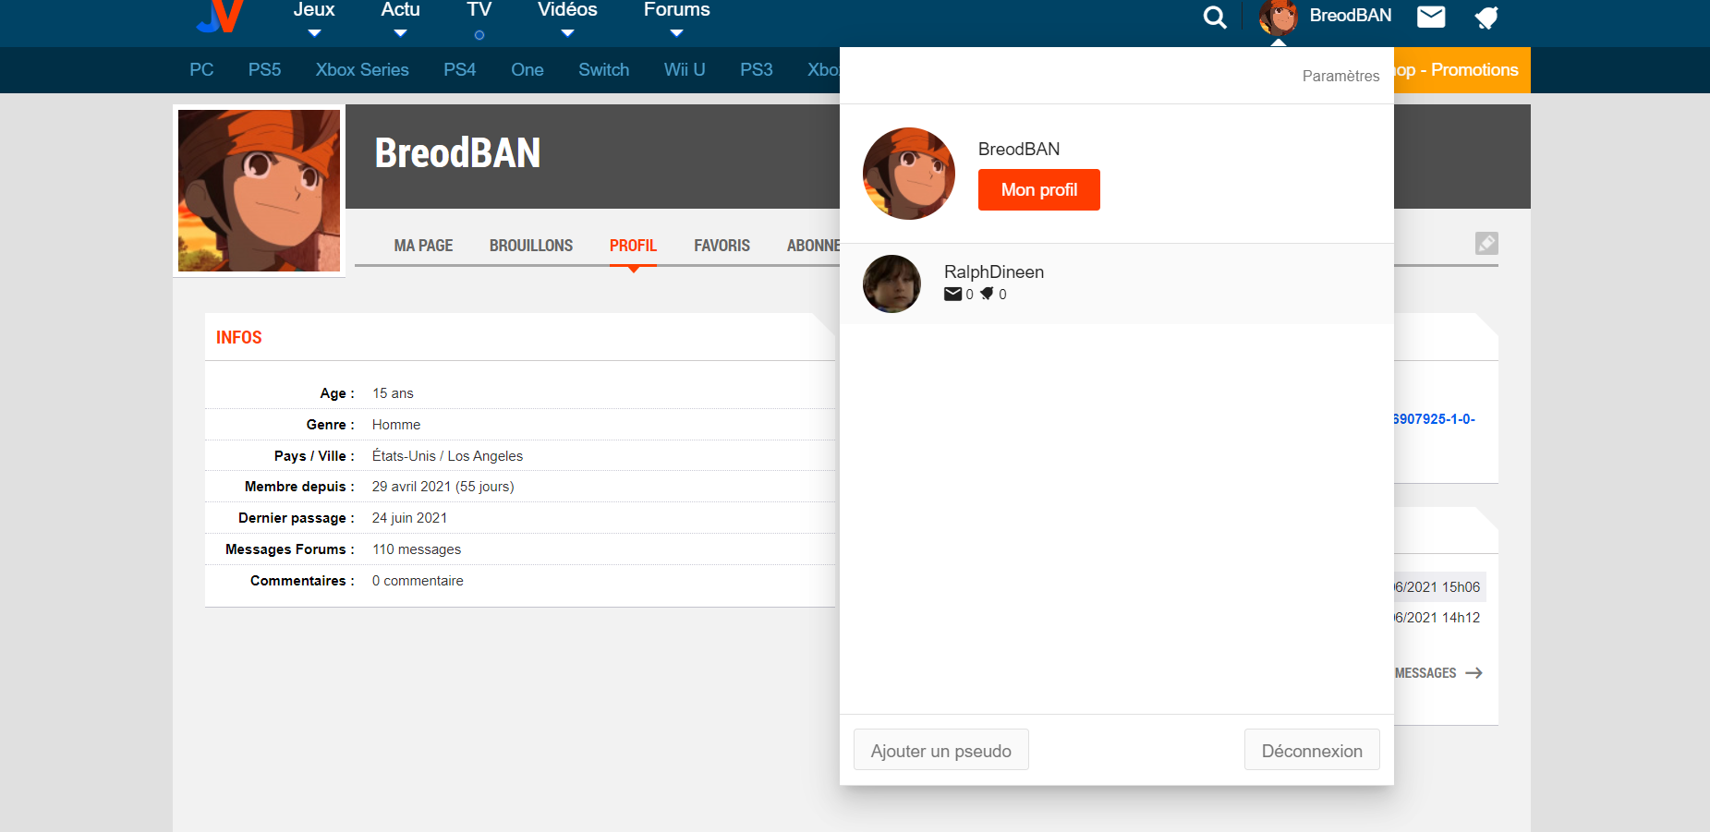Open the PS4 platform section

(x=459, y=70)
